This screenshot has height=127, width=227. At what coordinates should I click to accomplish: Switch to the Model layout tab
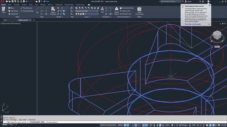coord(5,125)
